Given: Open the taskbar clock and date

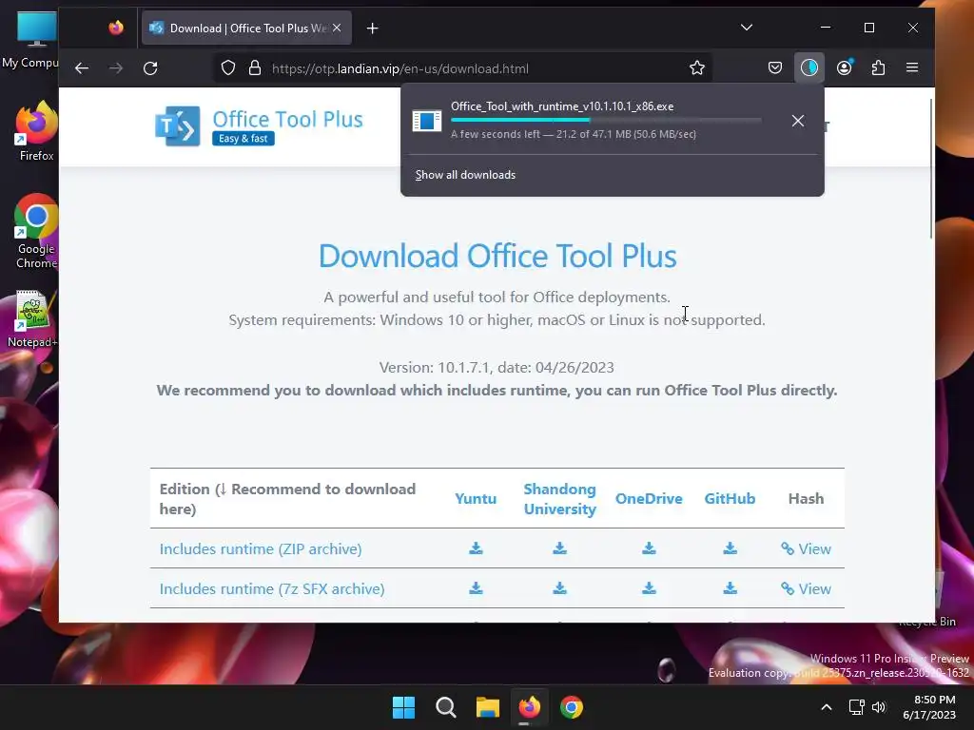Looking at the screenshot, I should point(929,707).
